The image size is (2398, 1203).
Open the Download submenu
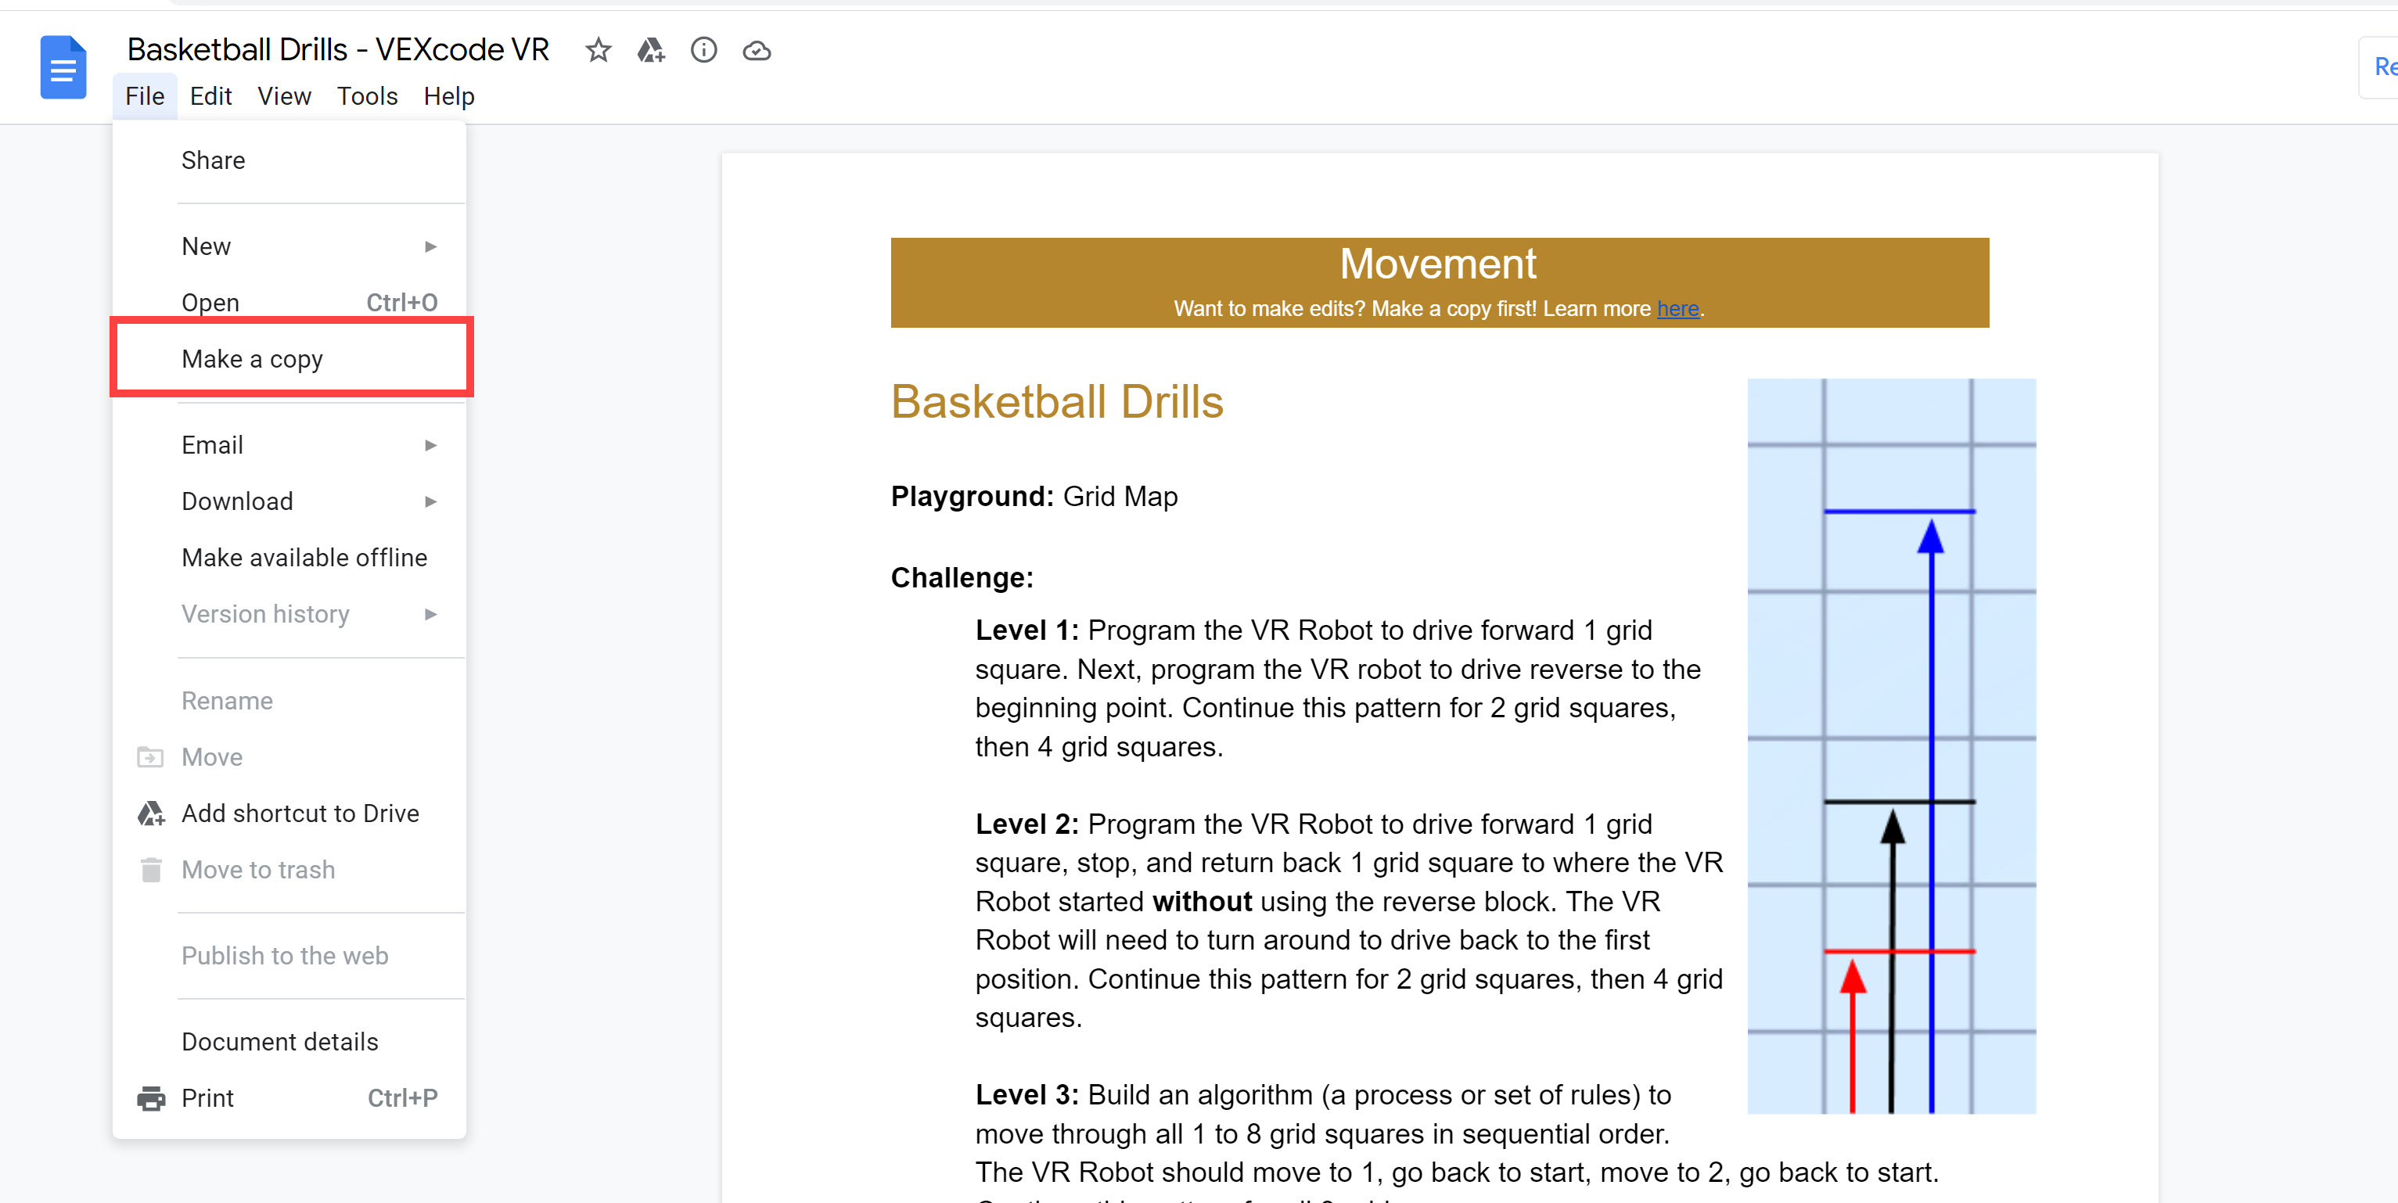point(430,501)
